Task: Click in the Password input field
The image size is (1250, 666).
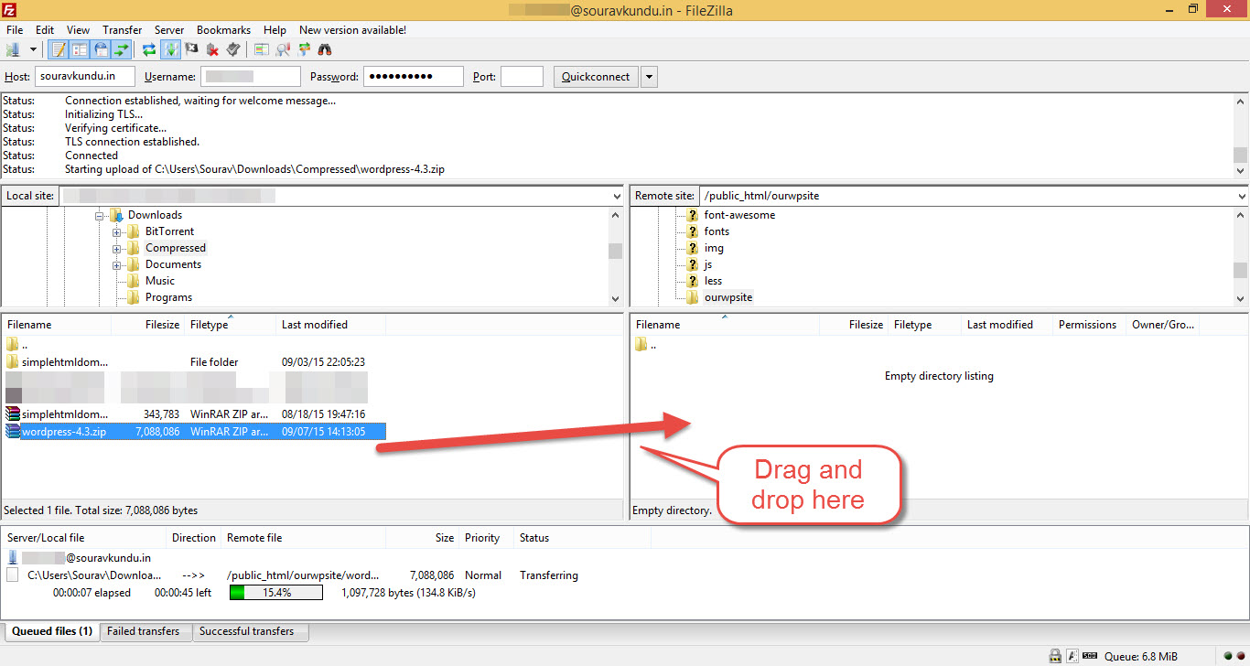Action: (413, 77)
